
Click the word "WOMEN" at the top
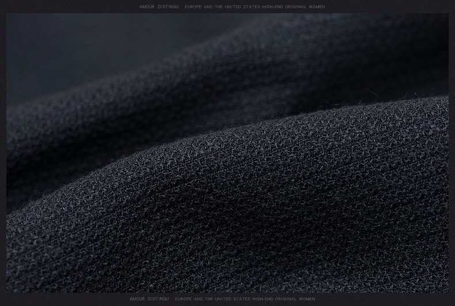coord(317,7)
